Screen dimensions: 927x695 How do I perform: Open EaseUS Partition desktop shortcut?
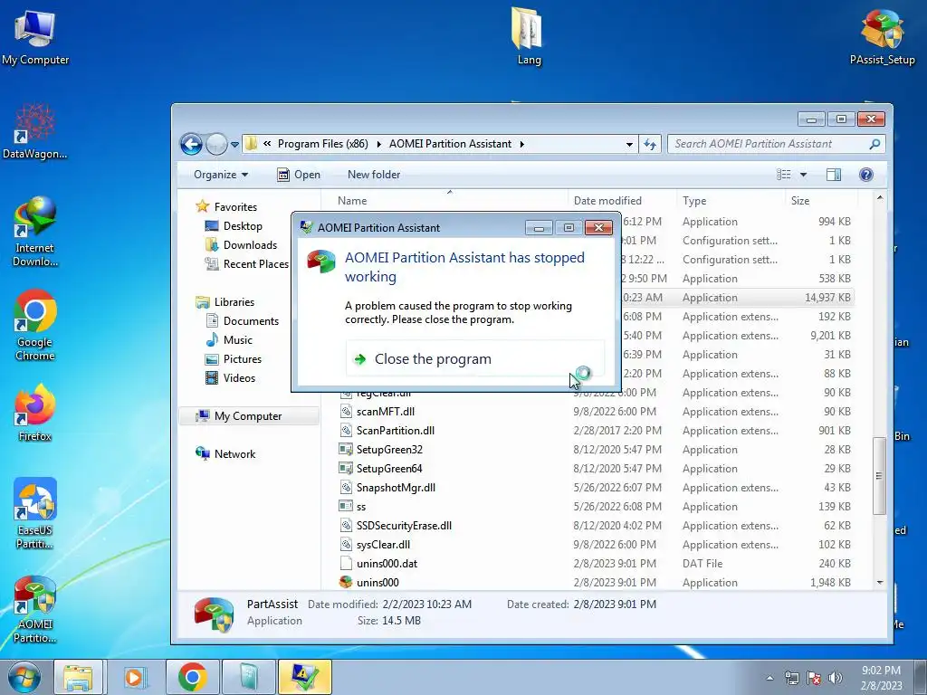tap(35, 513)
